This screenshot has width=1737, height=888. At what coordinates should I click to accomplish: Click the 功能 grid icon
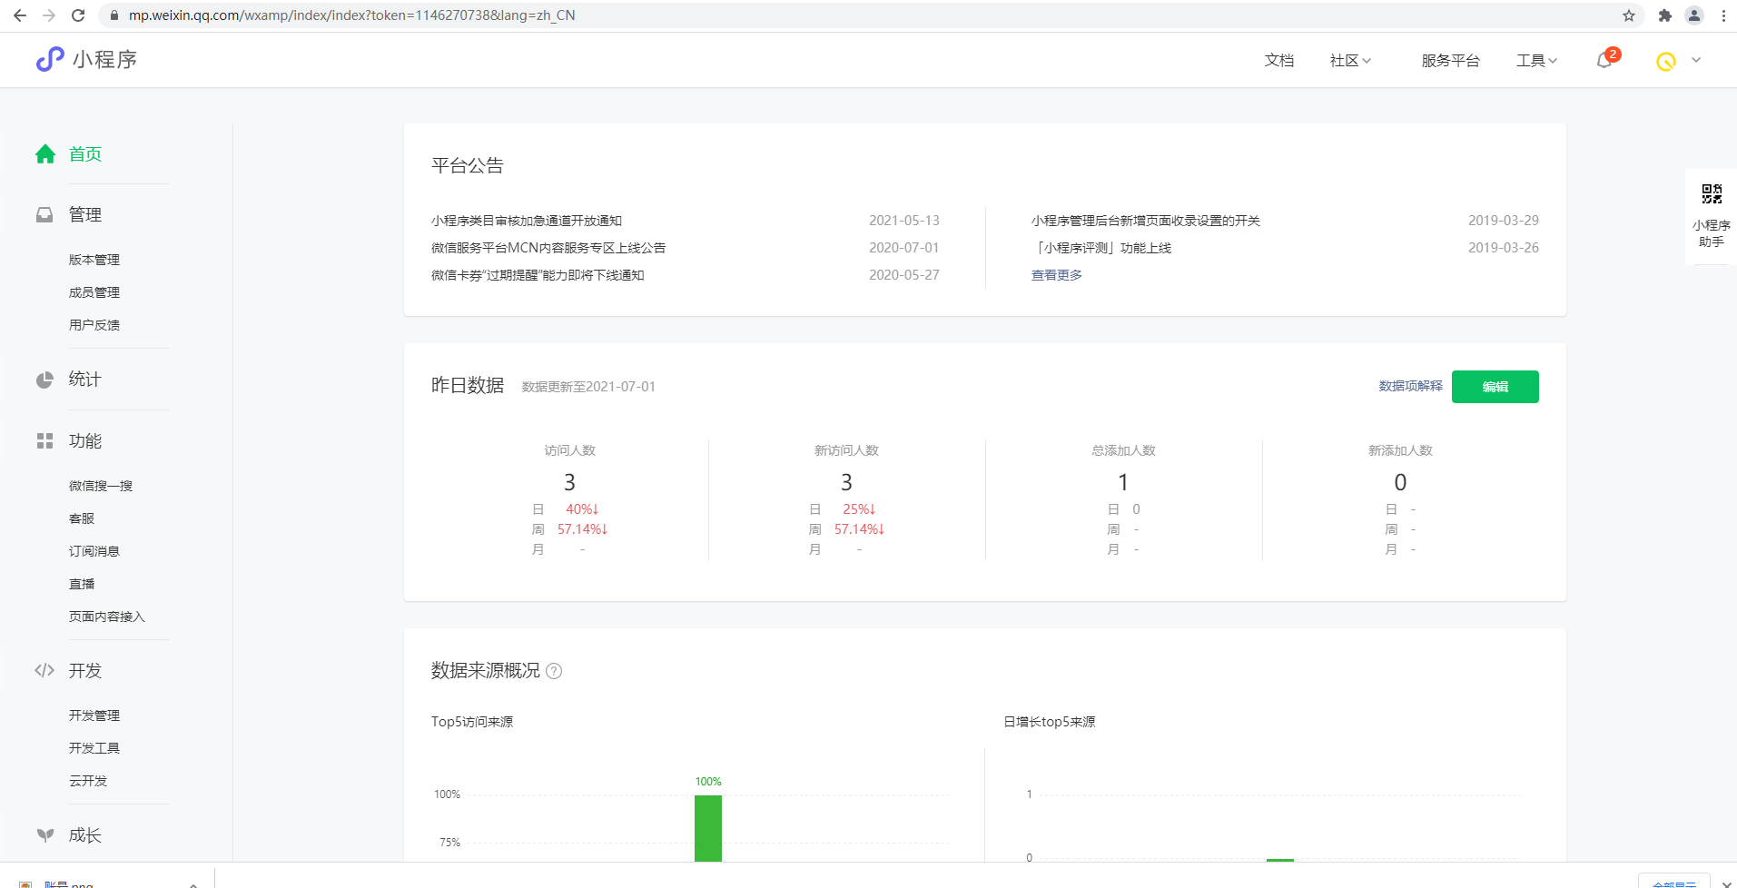(x=44, y=441)
